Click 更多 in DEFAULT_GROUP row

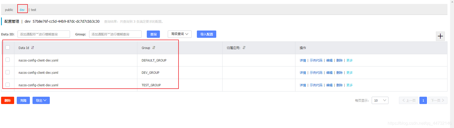coord(349,60)
